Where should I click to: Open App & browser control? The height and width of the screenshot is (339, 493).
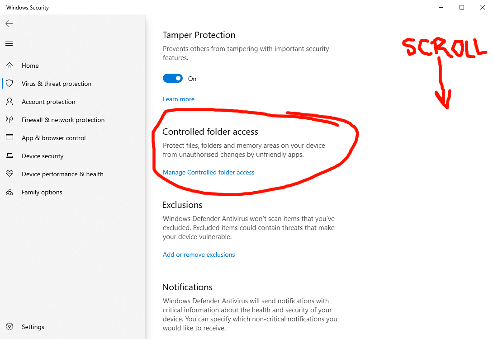click(53, 138)
